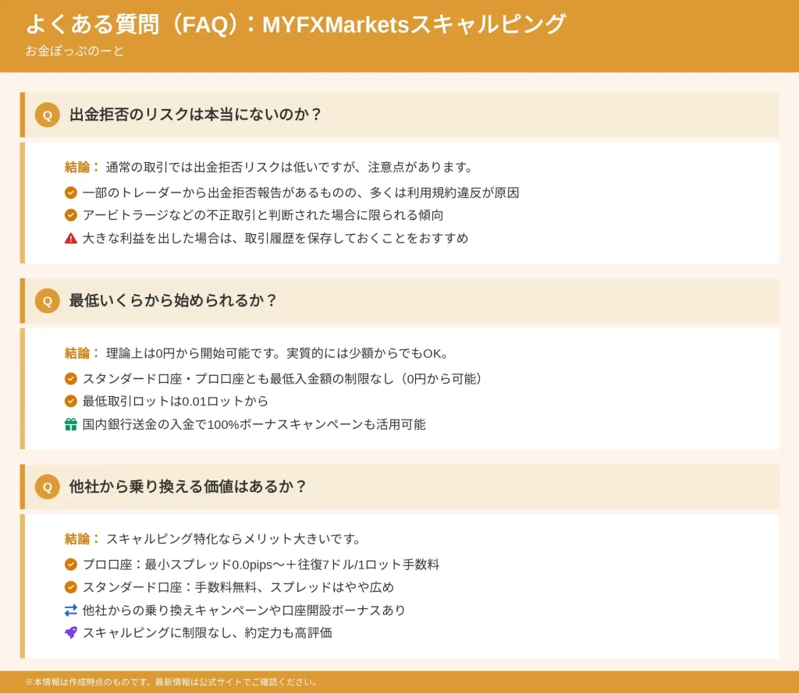Viewport: 799px width, 694px height.
Task: Select the question text 出金拒否のリスクは本当にないのか？
Action: tap(196, 115)
